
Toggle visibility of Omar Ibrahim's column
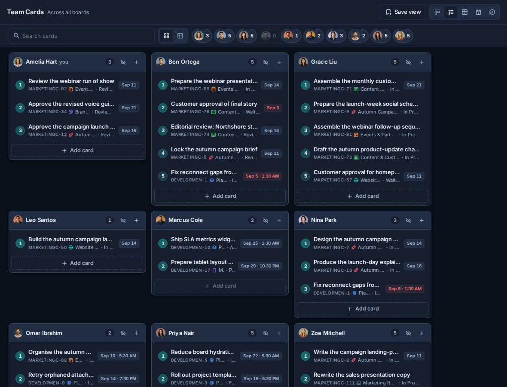123,333
